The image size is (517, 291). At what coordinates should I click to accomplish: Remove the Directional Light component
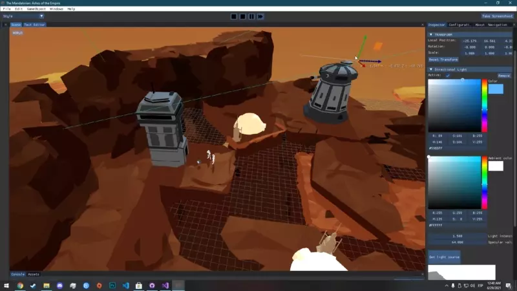(x=504, y=76)
